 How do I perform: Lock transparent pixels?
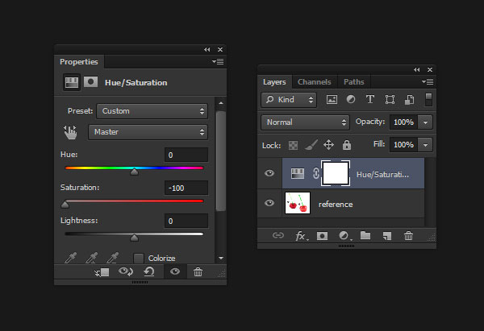294,145
